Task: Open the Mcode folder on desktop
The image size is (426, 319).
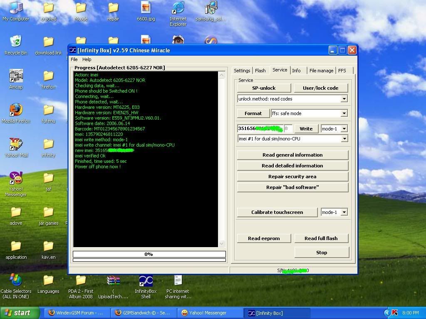Action: [x=81, y=11]
